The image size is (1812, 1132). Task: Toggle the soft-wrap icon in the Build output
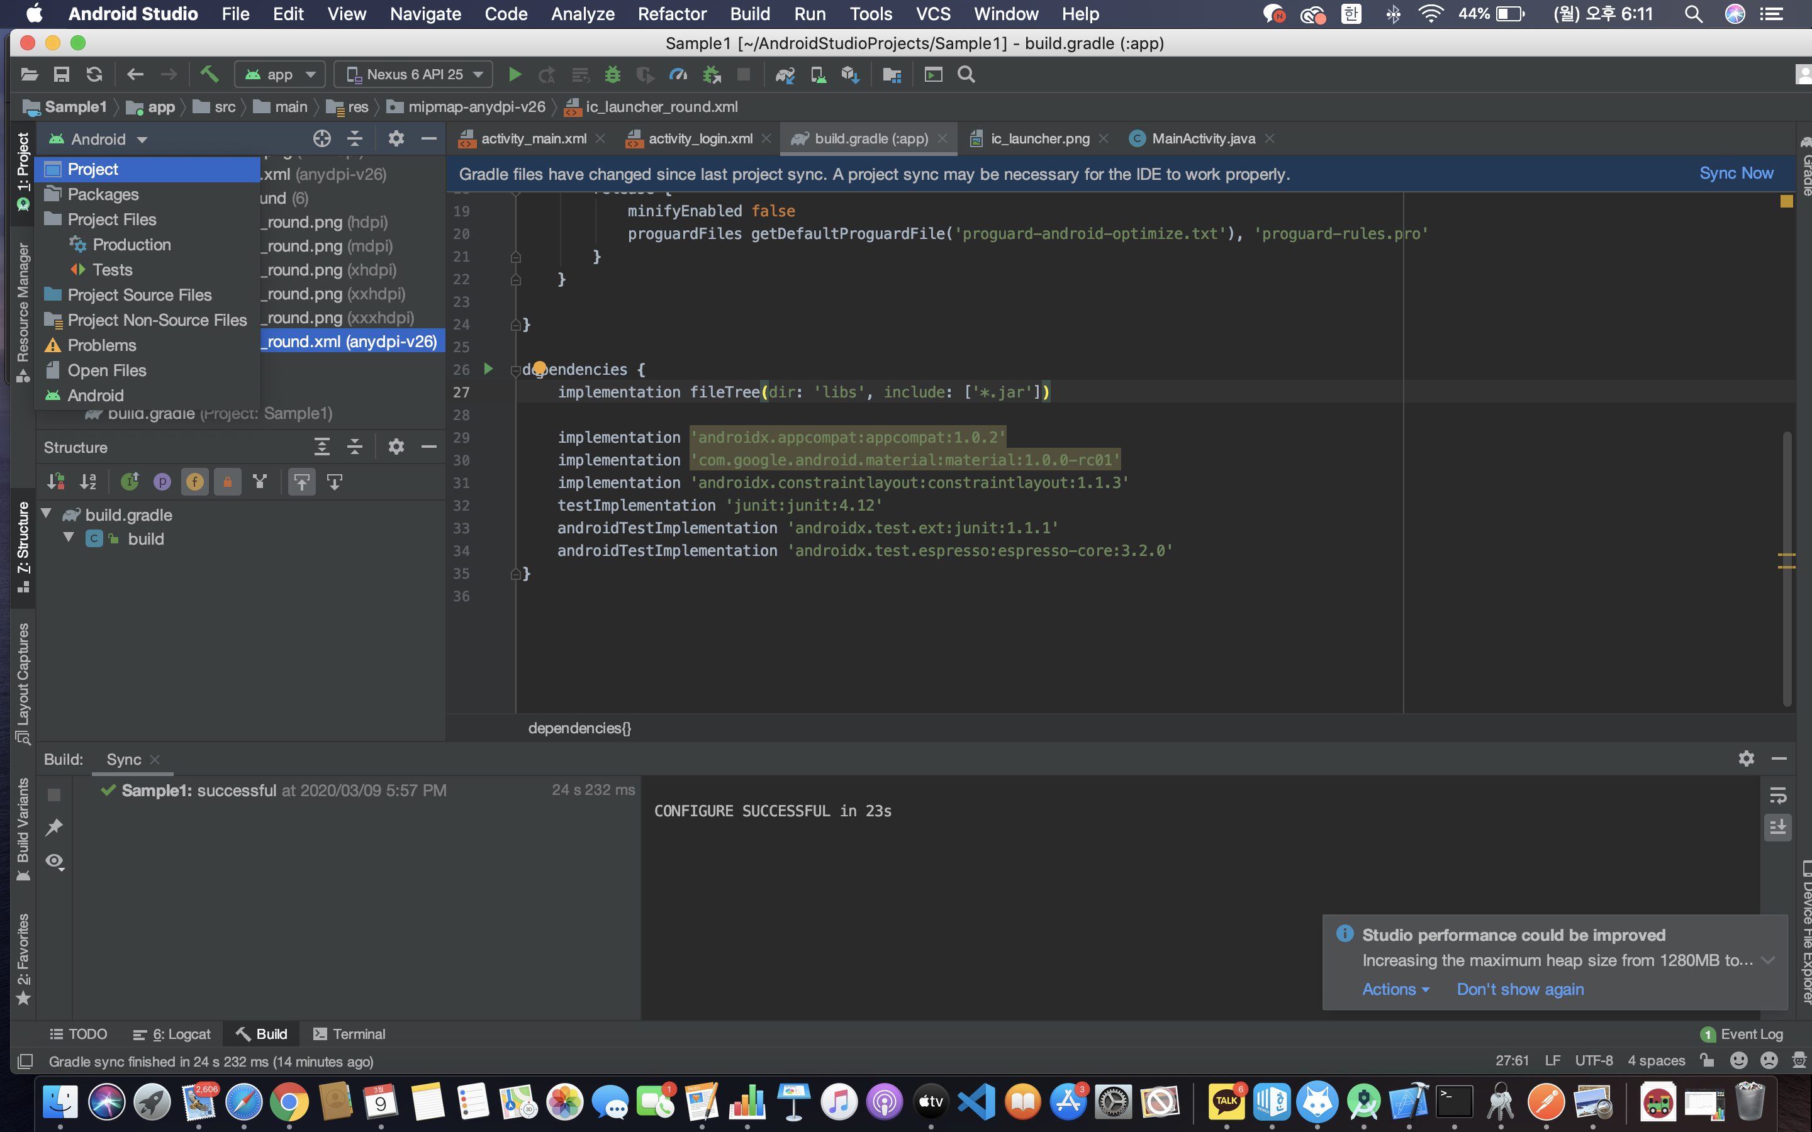1777,795
